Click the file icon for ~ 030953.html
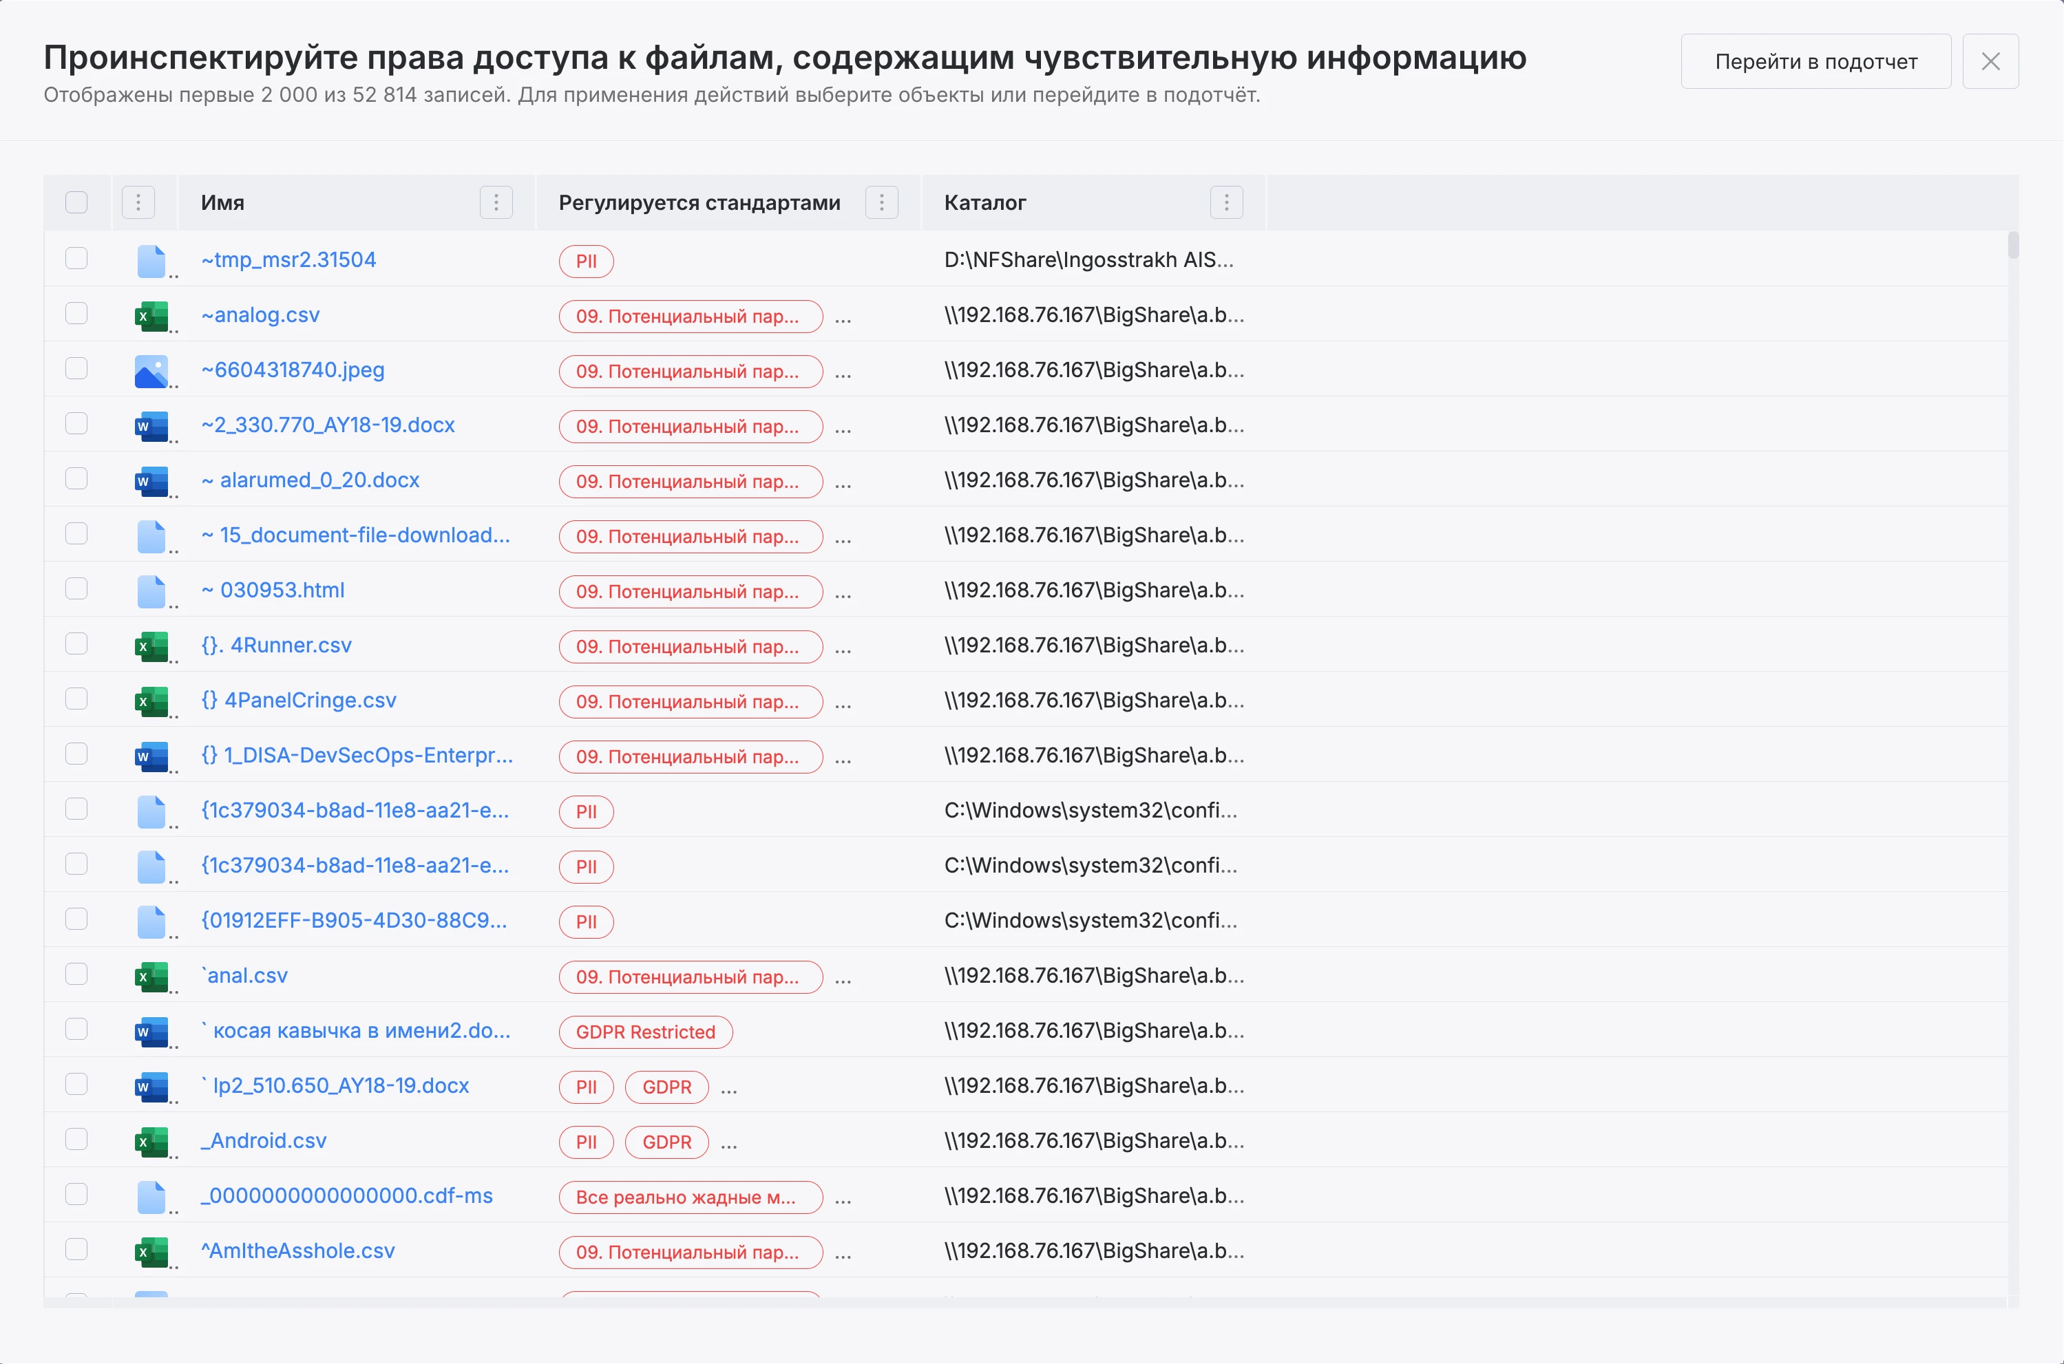Screen dimensions: 2064x1364 coord(151,592)
